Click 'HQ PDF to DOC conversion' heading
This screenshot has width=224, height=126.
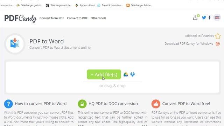113,104
